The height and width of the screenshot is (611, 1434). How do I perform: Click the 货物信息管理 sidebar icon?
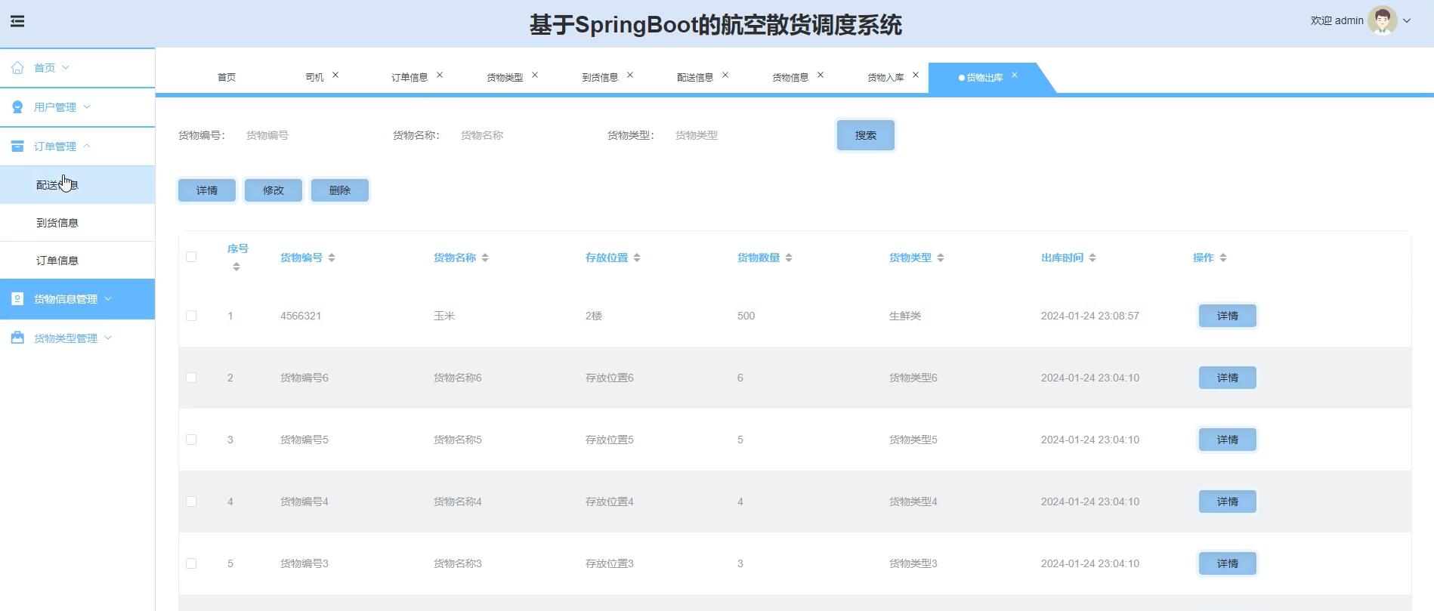17,298
